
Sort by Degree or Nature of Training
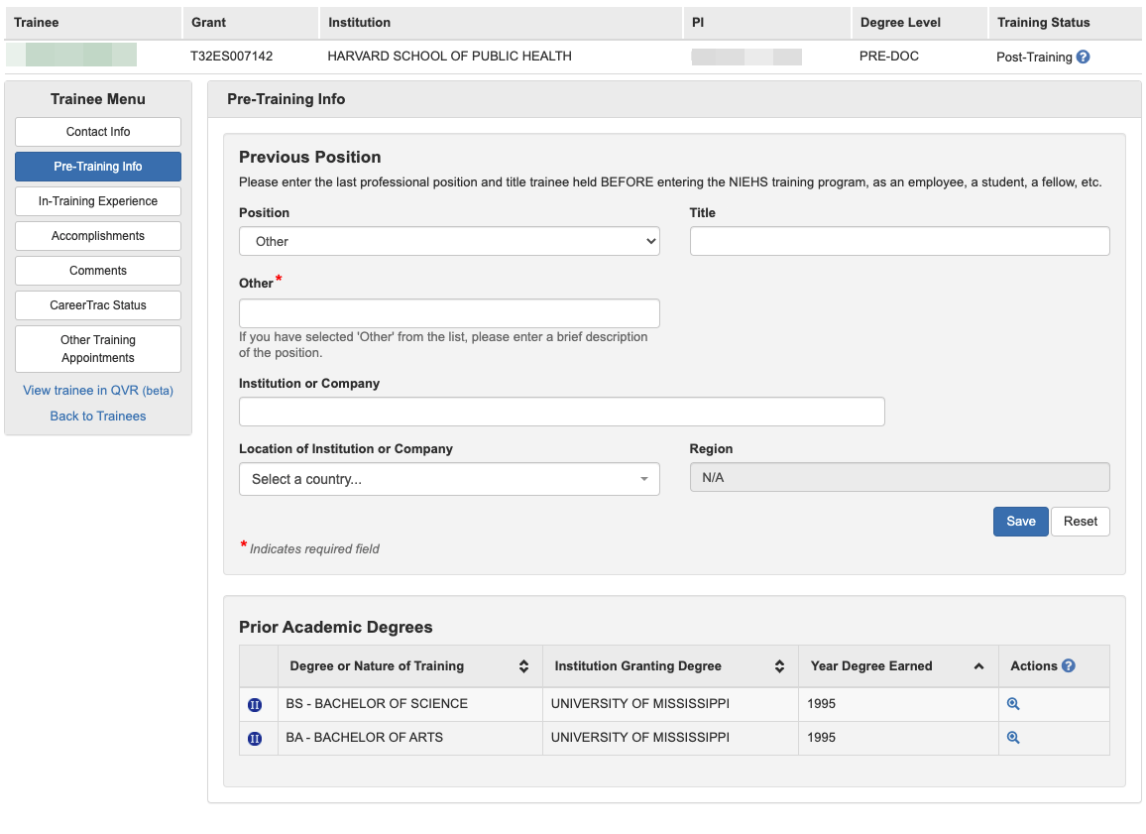(x=523, y=666)
